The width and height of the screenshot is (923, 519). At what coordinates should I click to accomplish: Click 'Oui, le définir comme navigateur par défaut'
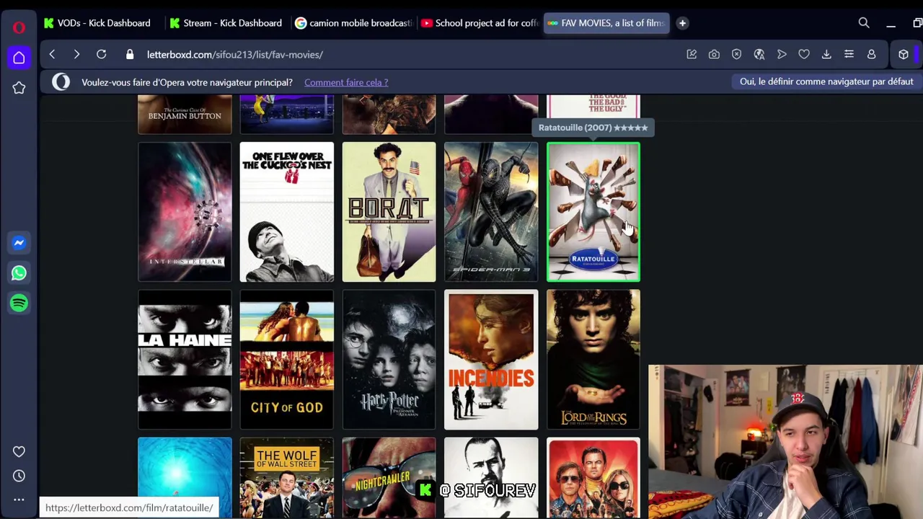pyautogui.click(x=826, y=81)
